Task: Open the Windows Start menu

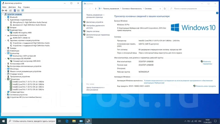Action: (x=3, y=121)
